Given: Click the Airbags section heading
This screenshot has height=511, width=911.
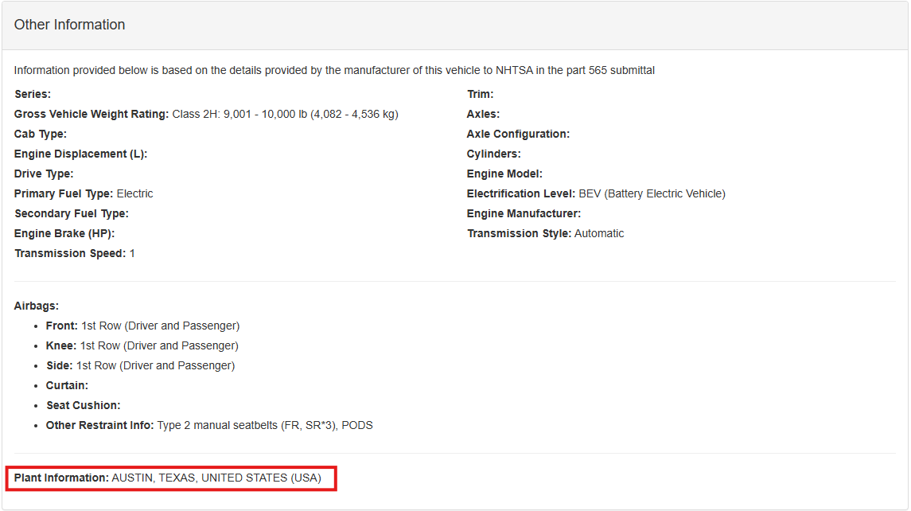Looking at the screenshot, I should point(36,306).
